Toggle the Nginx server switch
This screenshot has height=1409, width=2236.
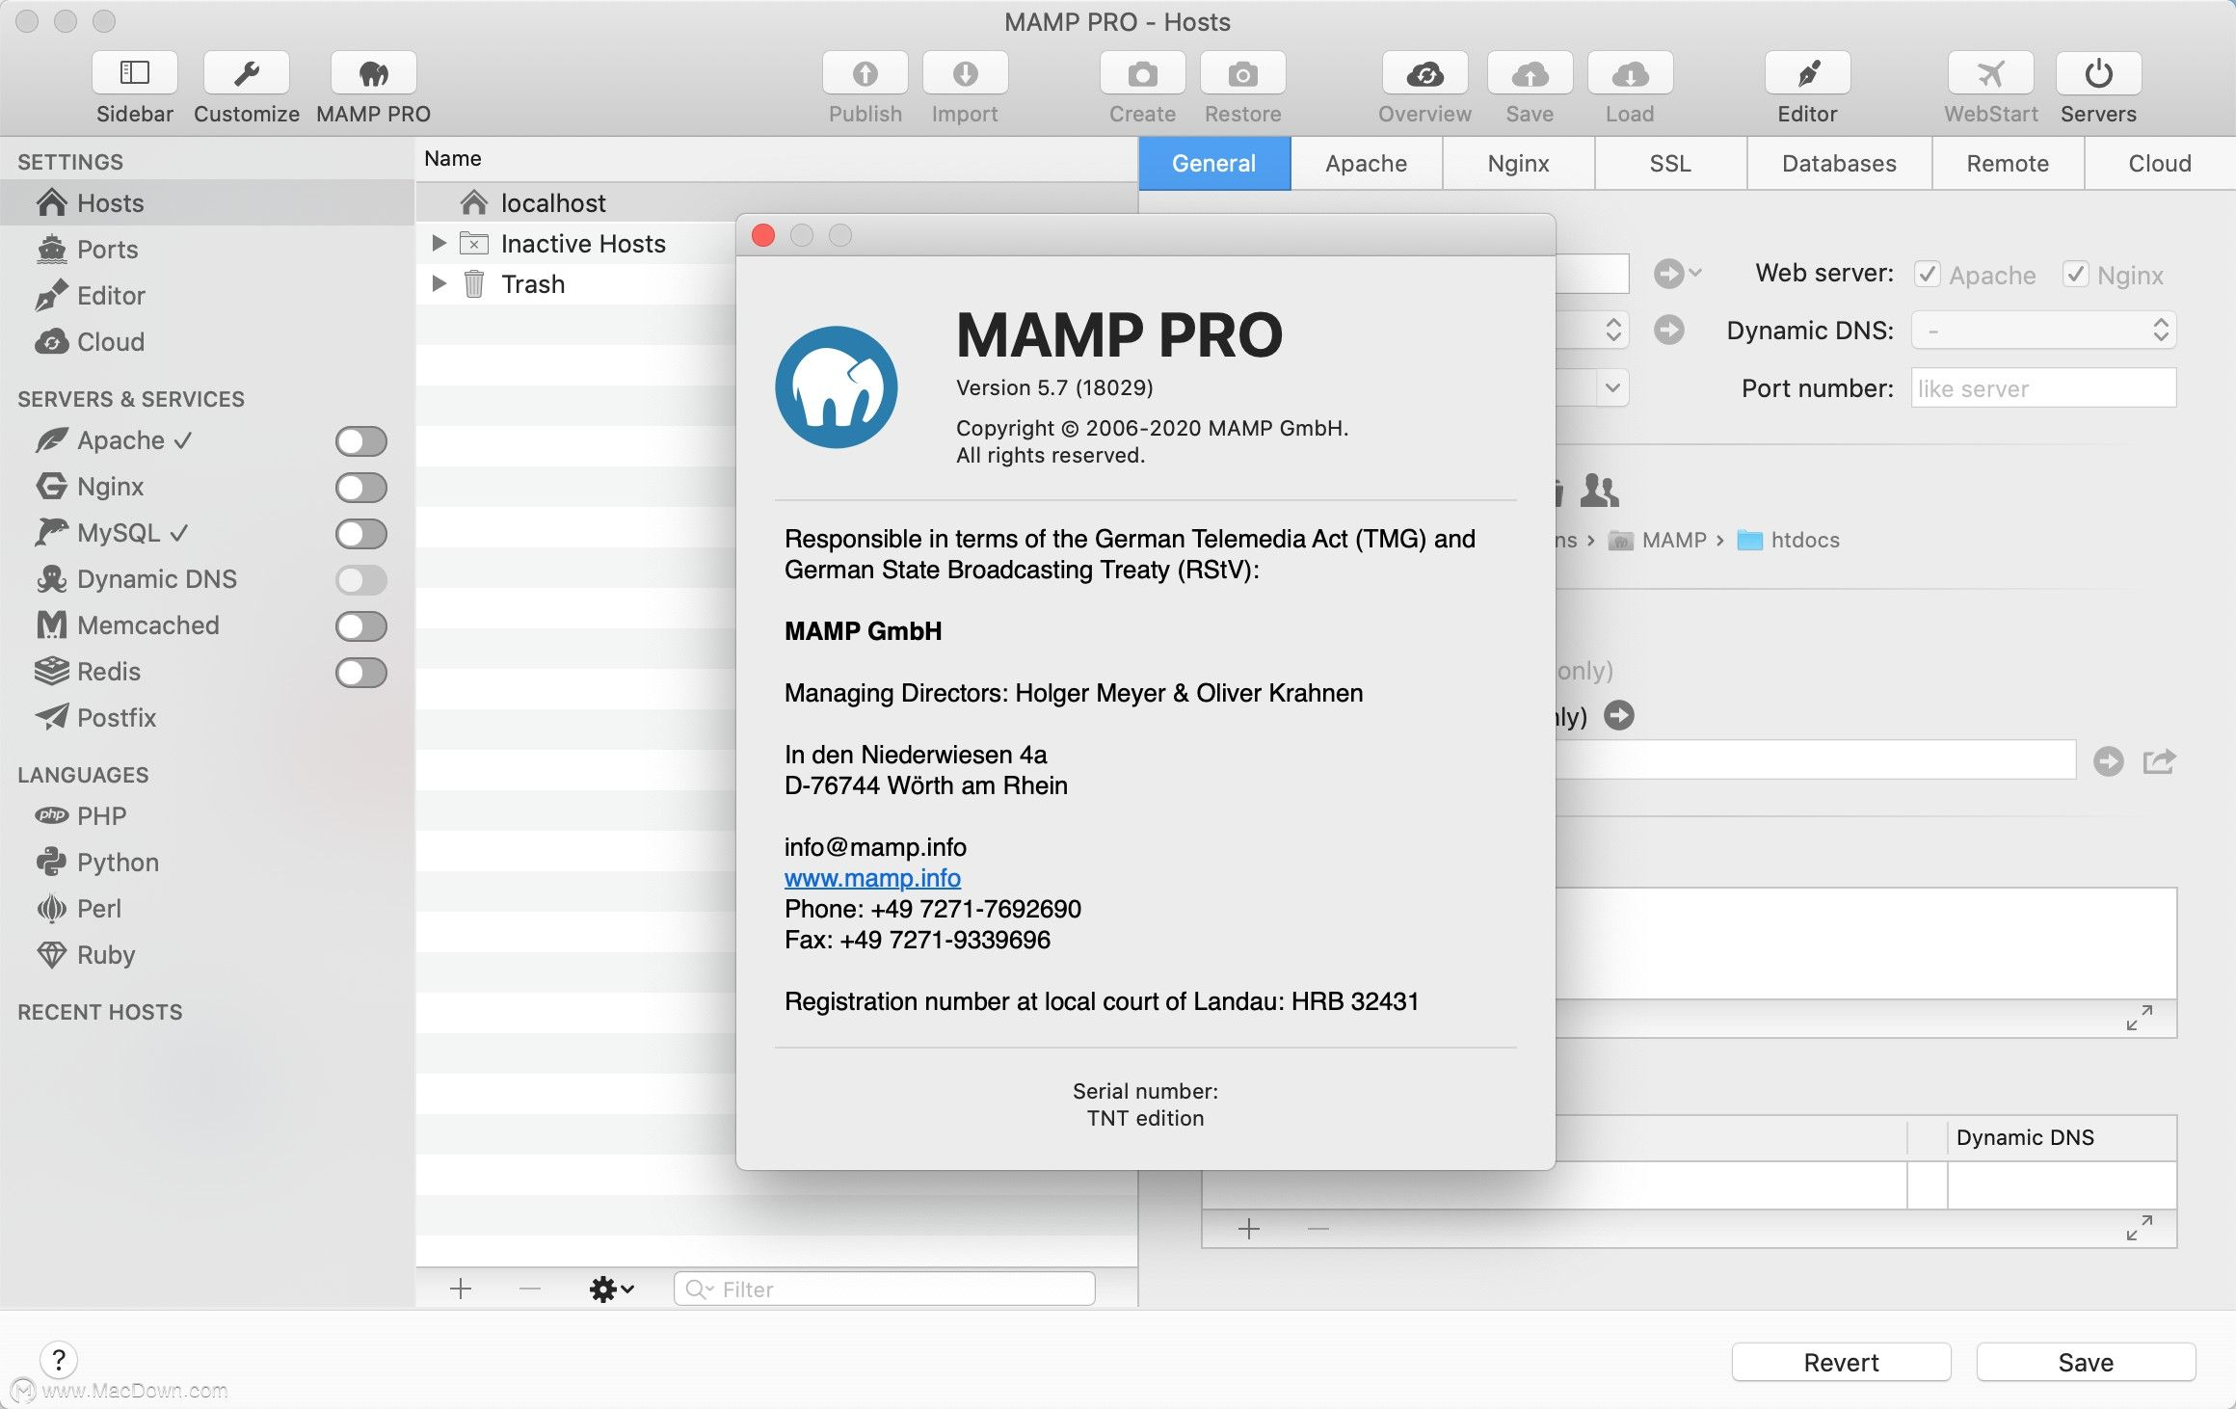pyautogui.click(x=361, y=488)
